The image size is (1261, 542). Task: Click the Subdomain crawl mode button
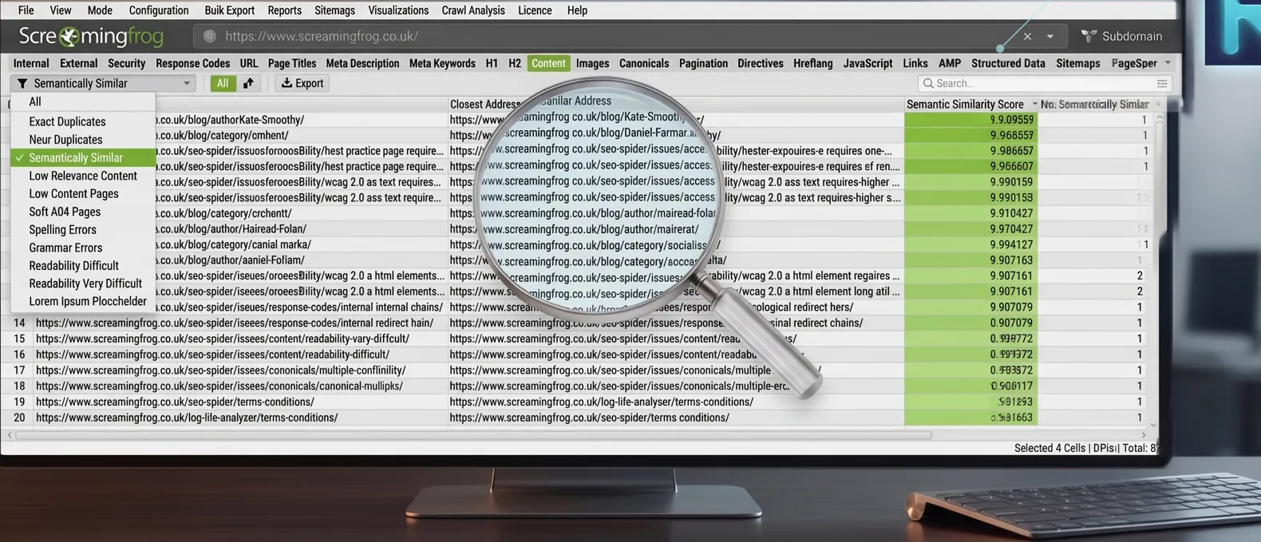click(1121, 36)
